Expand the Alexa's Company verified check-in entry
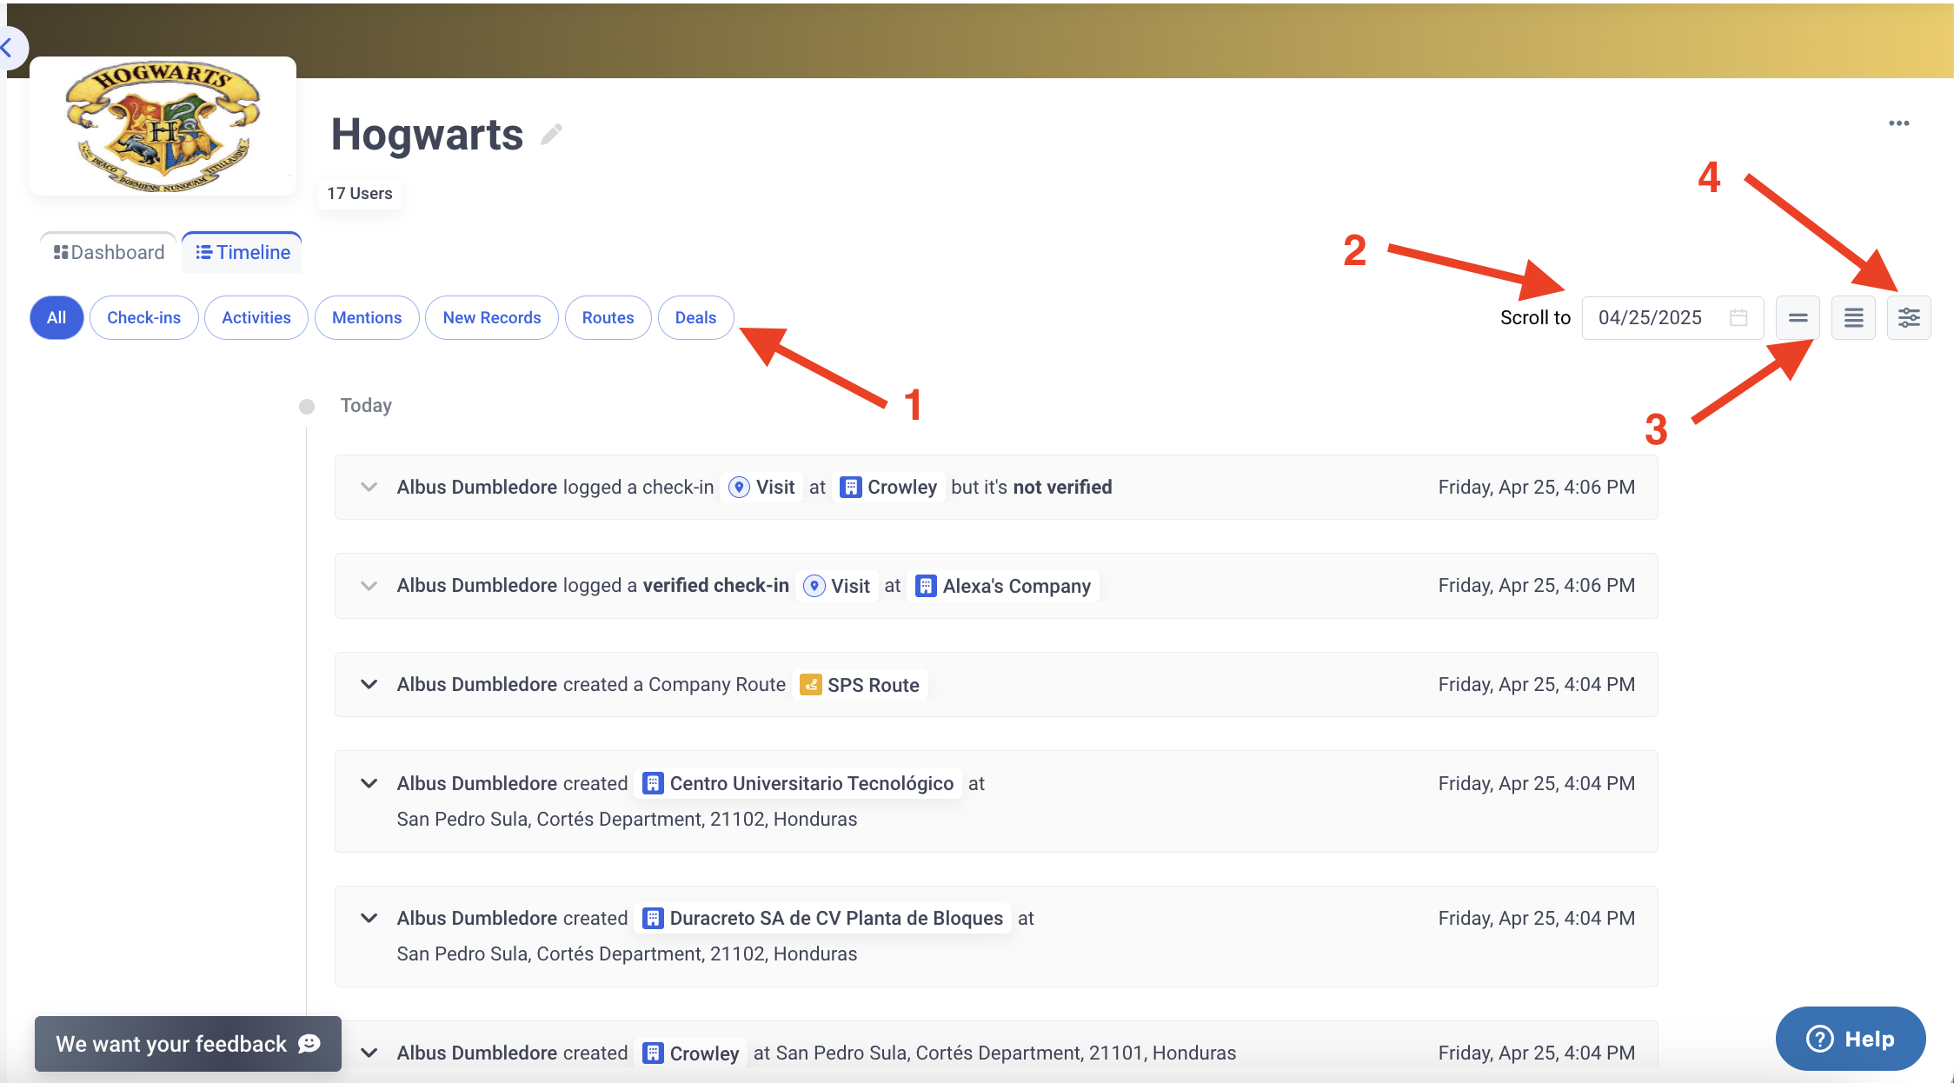Image resolution: width=1954 pixels, height=1083 pixels. [x=369, y=586]
